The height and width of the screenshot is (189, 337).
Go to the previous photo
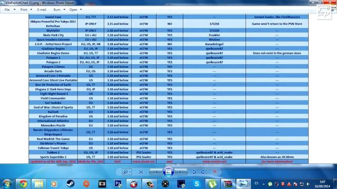click(156, 172)
